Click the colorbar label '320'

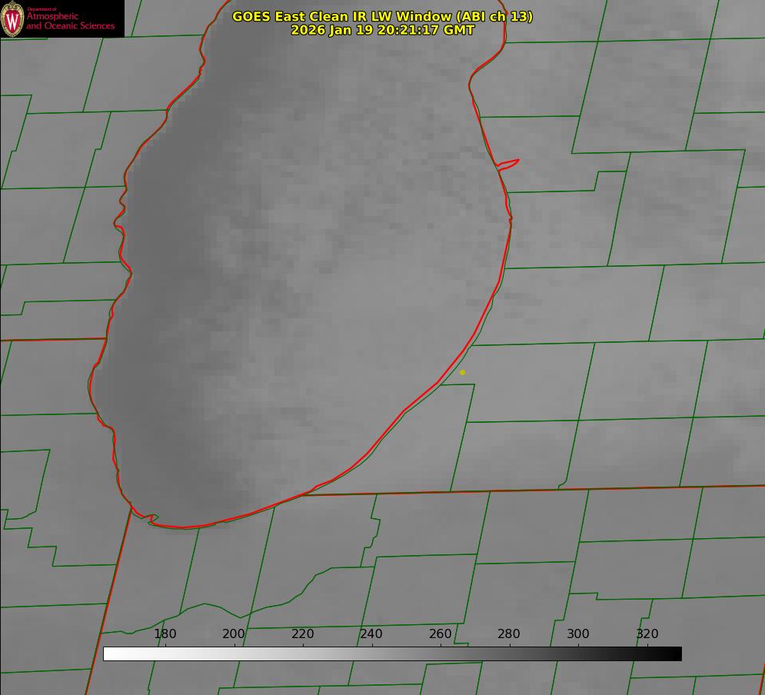[x=647, y=633]
